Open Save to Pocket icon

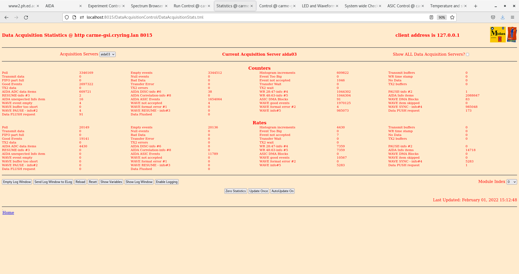(x=493, y=17)
